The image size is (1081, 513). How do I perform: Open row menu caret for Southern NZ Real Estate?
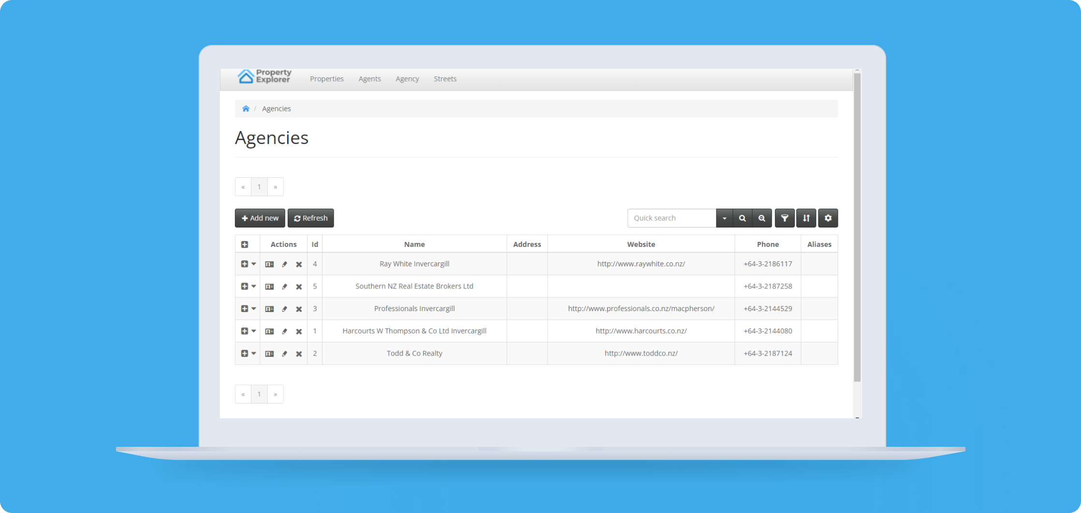pos(253,286)
